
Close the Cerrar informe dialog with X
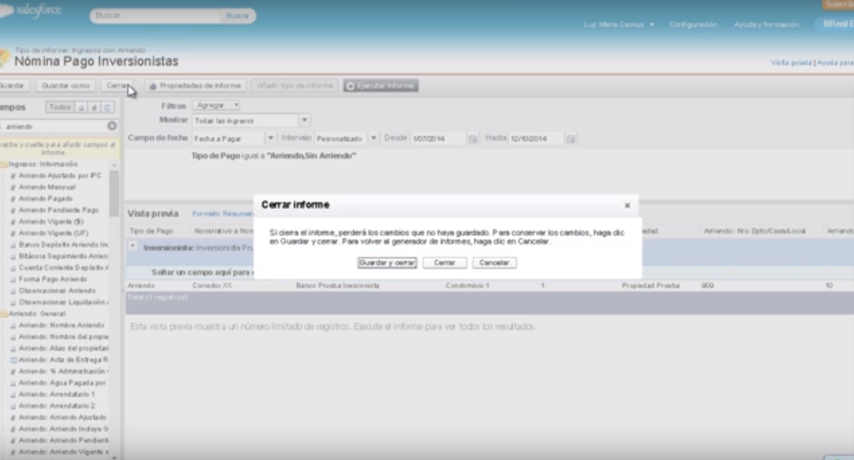[627, 206]
